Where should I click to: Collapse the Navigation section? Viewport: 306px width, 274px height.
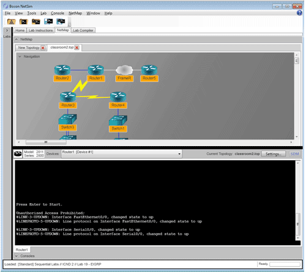point(20,56)
